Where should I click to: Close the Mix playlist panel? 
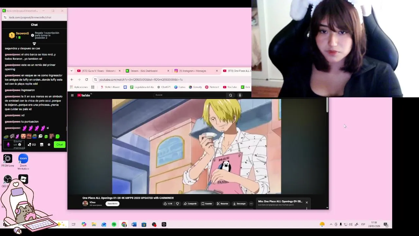tap(307, 202)
